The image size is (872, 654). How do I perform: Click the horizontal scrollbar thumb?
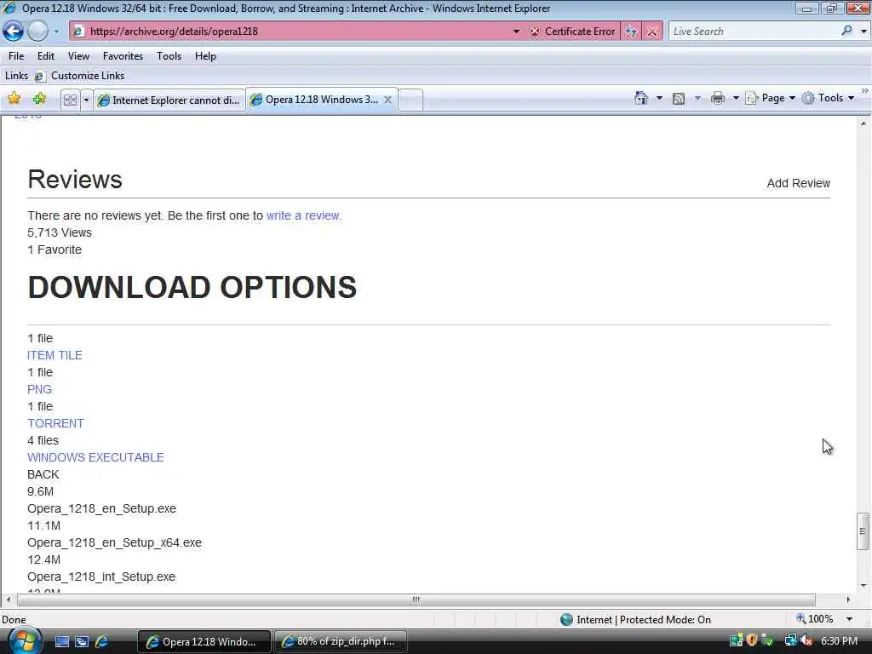[416, 599]
